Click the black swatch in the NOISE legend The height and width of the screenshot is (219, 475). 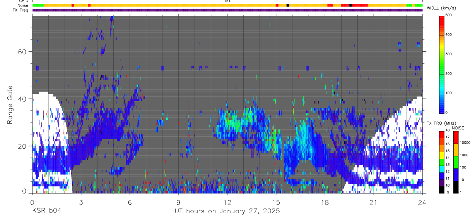[456, 187]
